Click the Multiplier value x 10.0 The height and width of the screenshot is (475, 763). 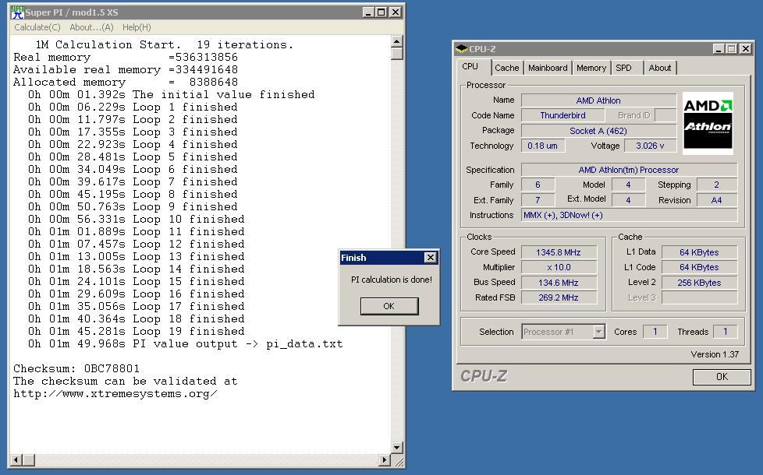(x=559, y=267)
